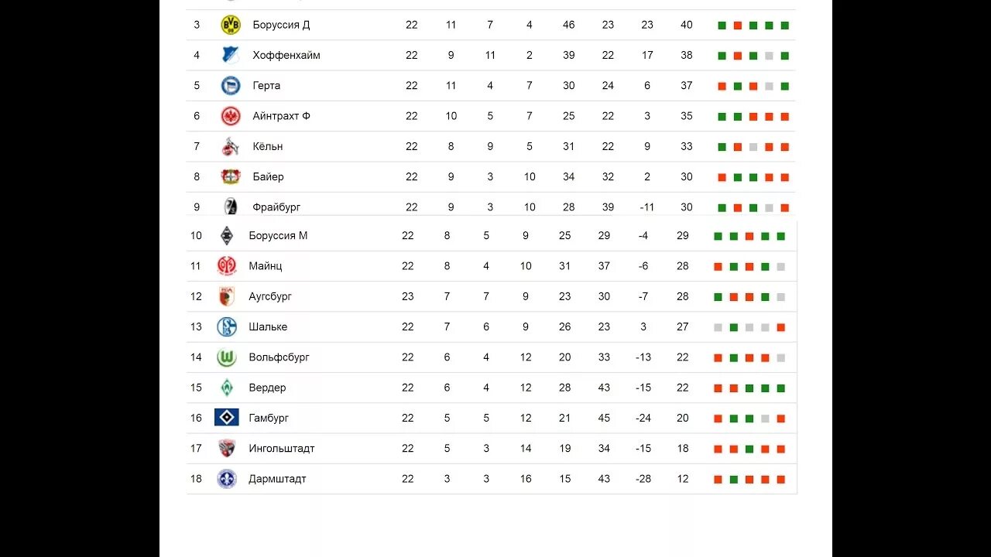The height and width of the screenshot is (557, 991).
Task: Click the Borussia Dortmund club crest
Action: click(231, 25)
